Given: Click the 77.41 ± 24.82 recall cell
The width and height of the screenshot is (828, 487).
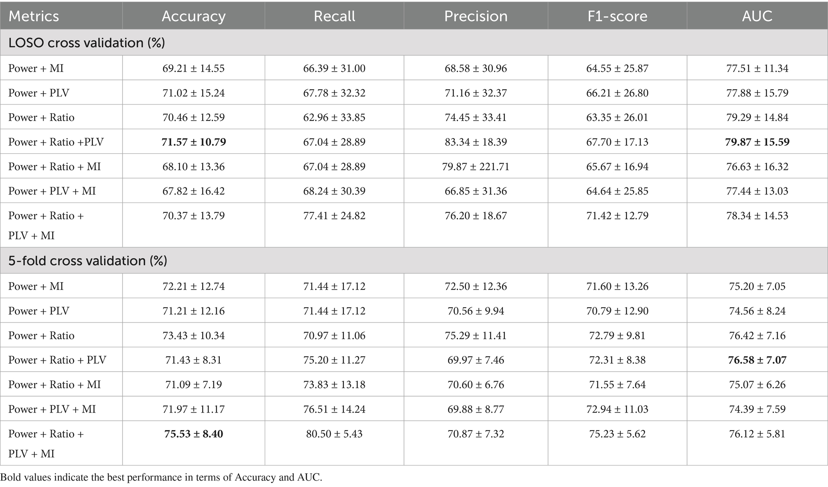Looking at the screenshot, I should [334, 216].
